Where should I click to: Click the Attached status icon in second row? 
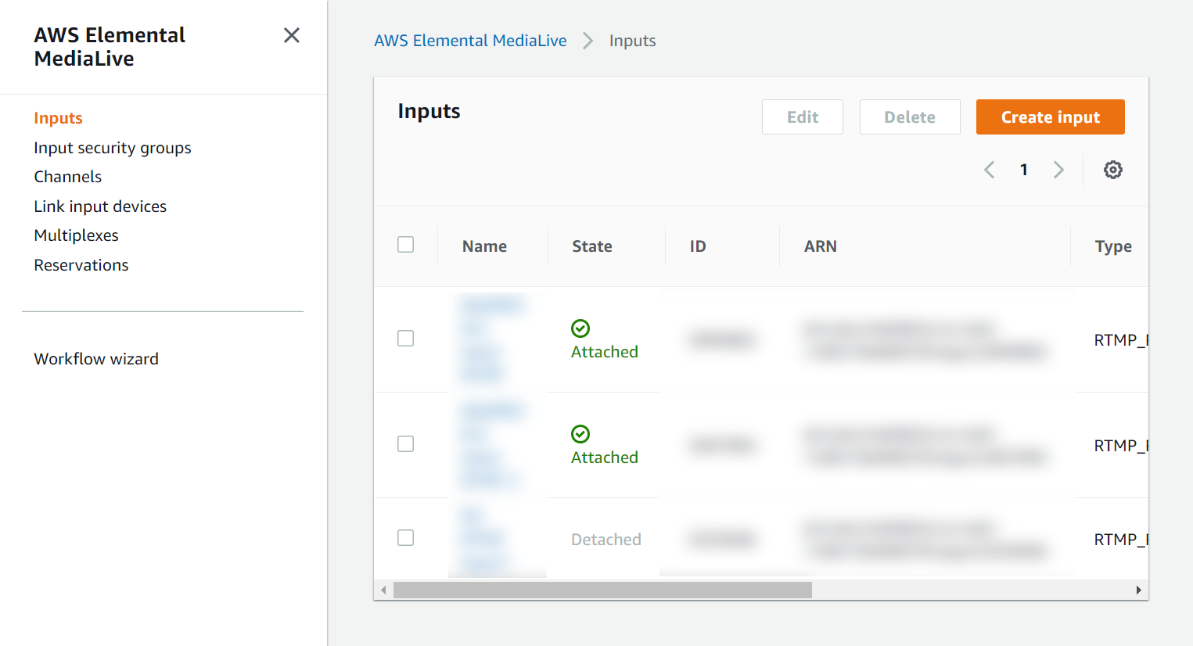580,434
